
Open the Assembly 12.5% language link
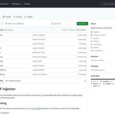107,81
